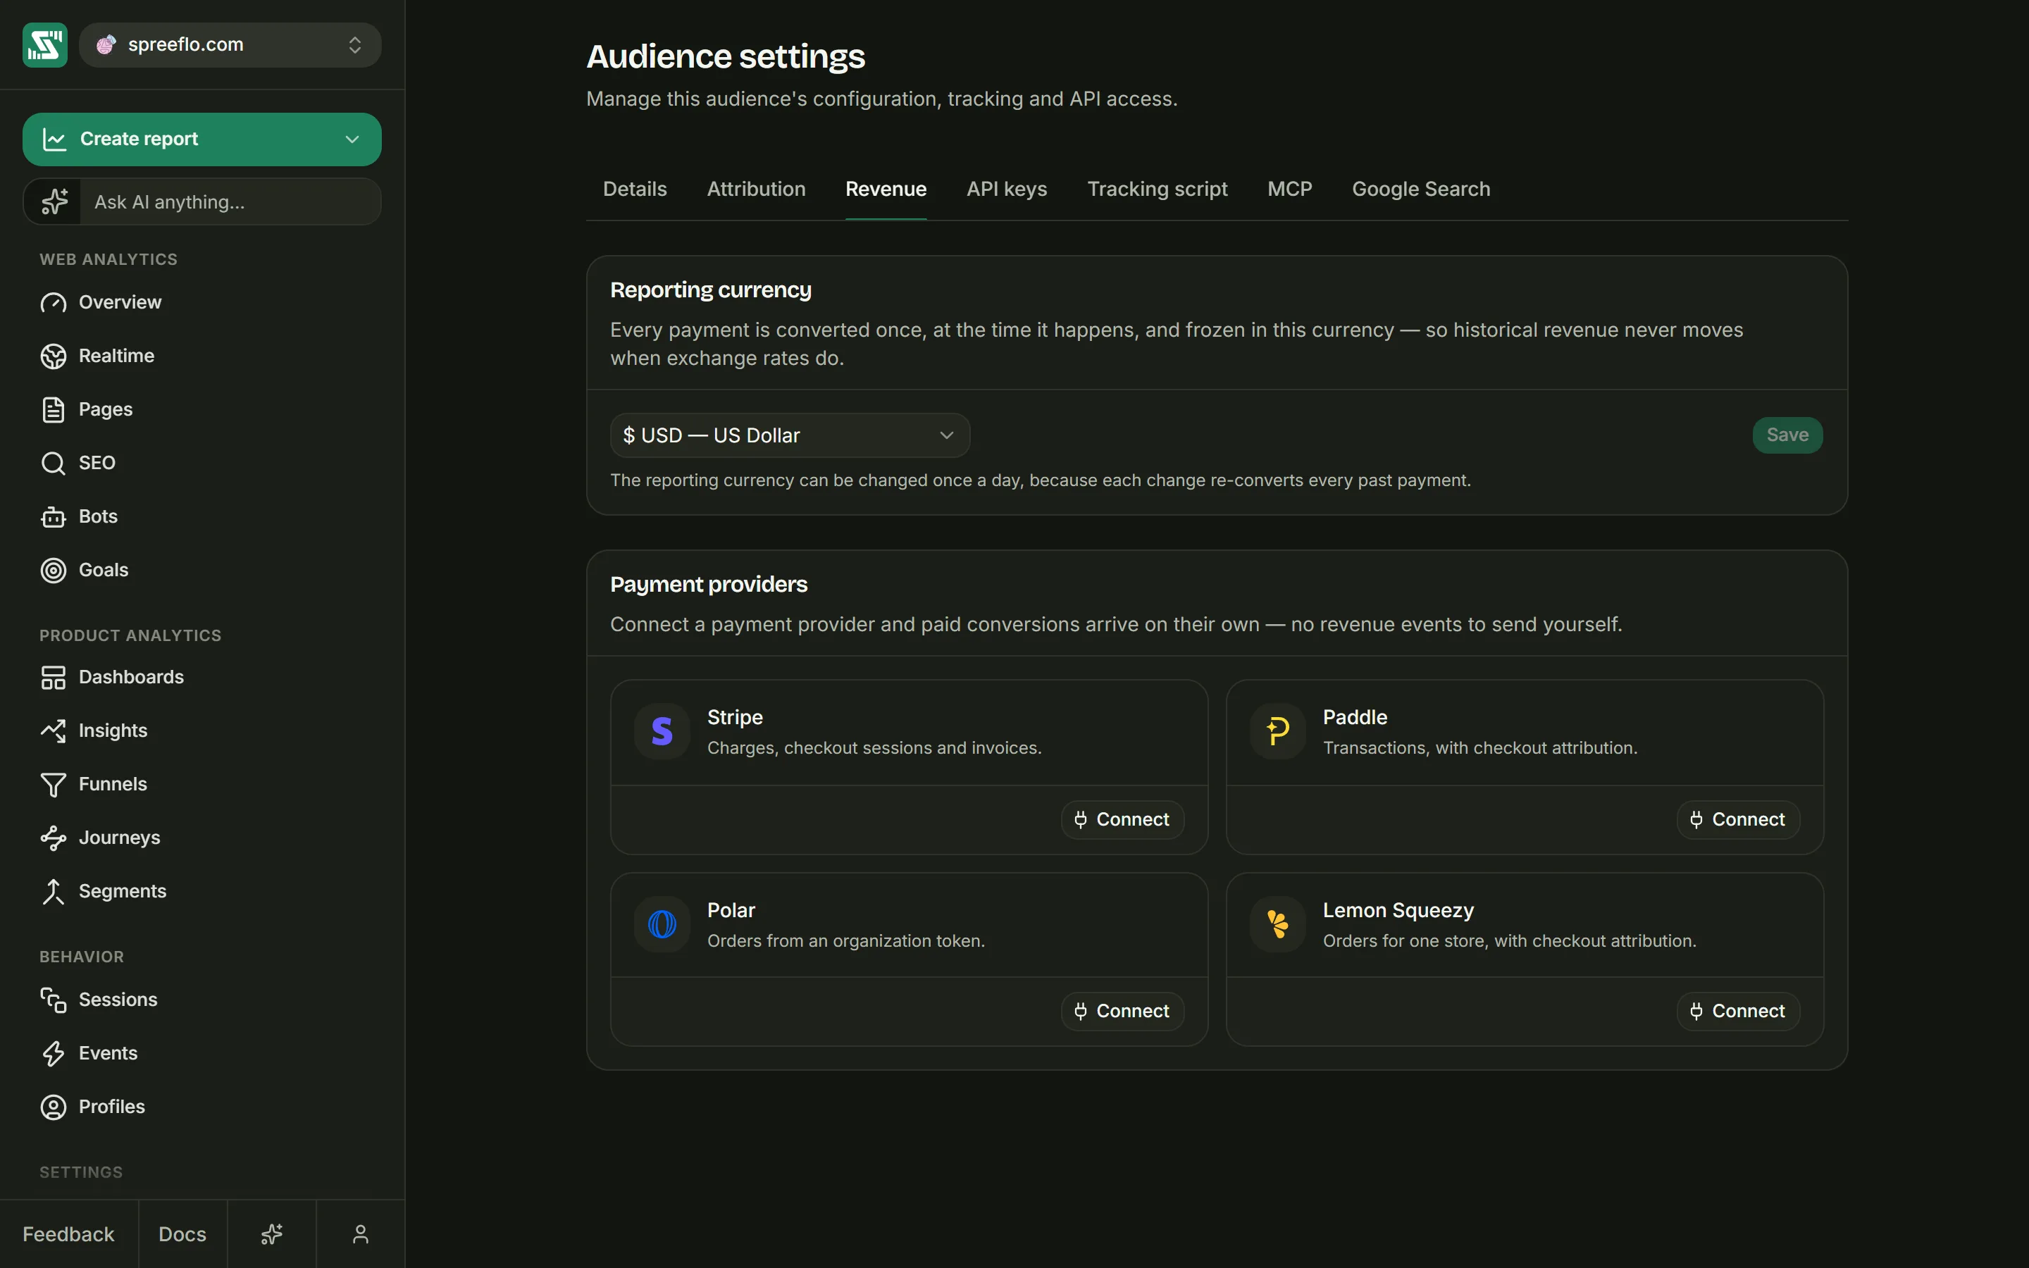Open the Segments merge icon
The width and height of the screenshot is (2029, 1268).
[53, 891]
